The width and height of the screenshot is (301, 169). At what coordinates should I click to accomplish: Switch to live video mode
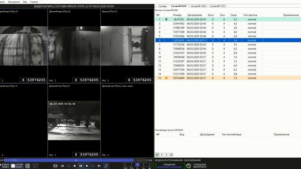point(5,166)
